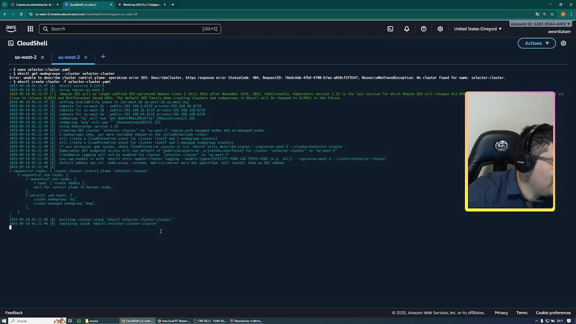Open the Privacy link
The width and height of the screenshot is (576, 324).
click(x=501, y=313)
